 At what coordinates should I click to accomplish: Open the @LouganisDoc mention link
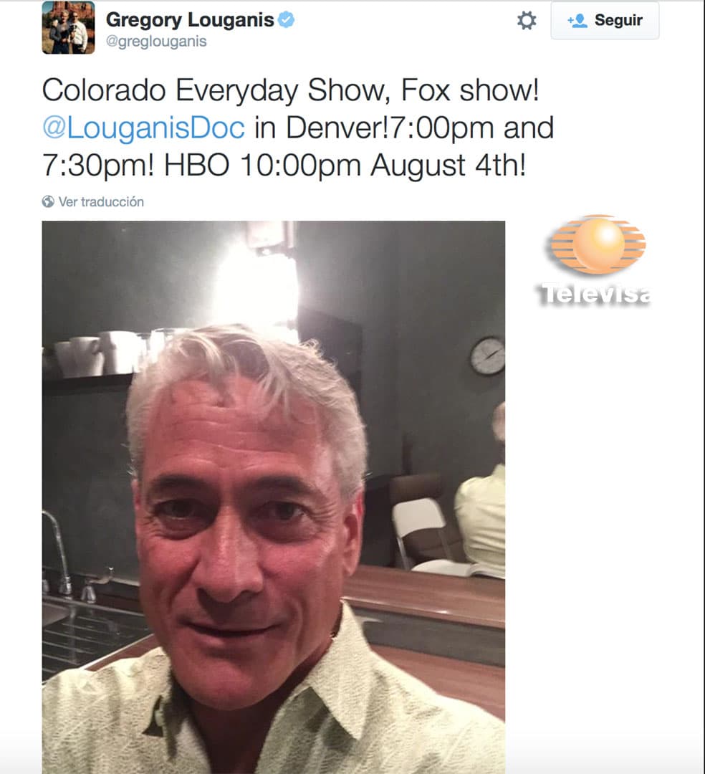tap(143, 128)
